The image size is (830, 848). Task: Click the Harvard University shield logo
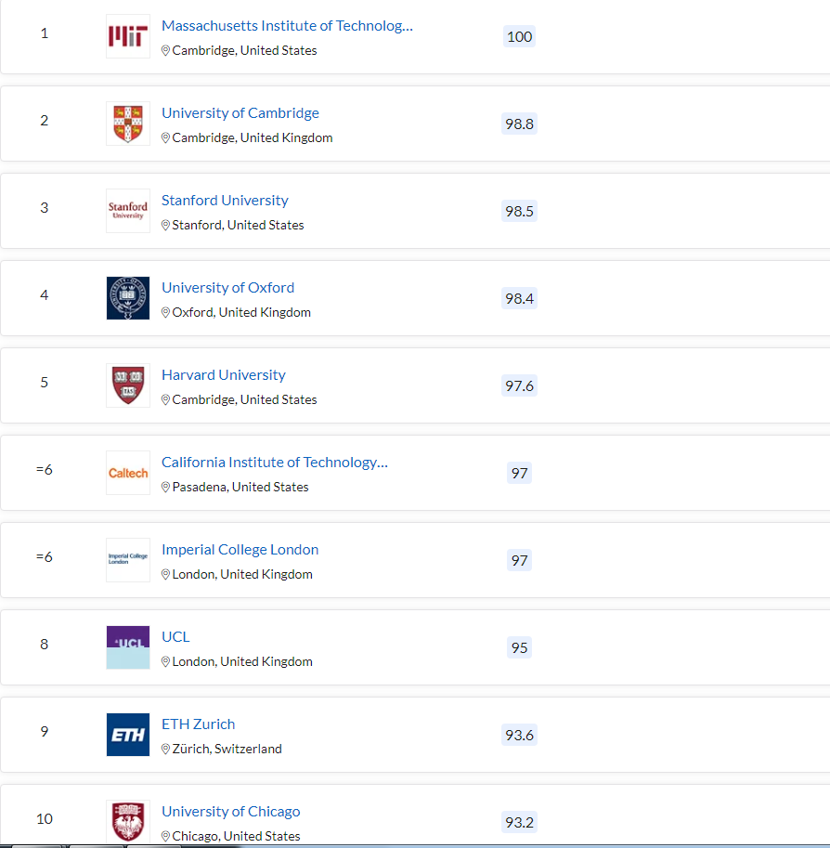[x=128, y=385]
